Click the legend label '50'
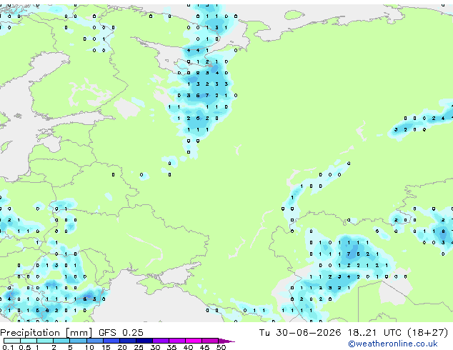The image size is (453, 350). (221, 347)
